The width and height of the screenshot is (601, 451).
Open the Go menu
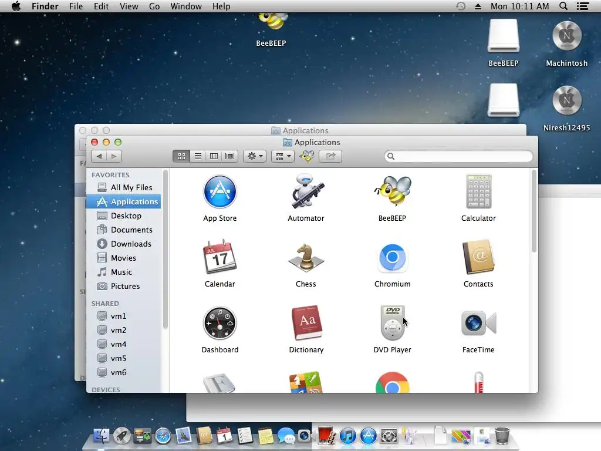(x=154, y=6)
